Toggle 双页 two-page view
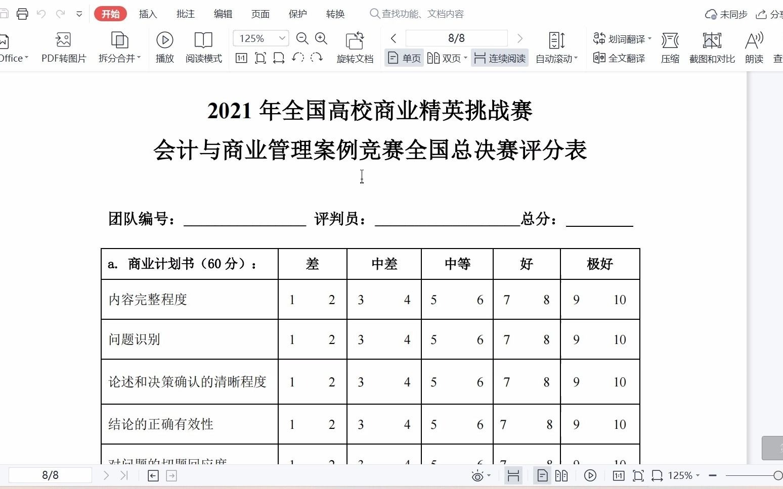Image resolution: width=783 pixels, height=489 pixels. pyautogui.click(x=445, y=58)
